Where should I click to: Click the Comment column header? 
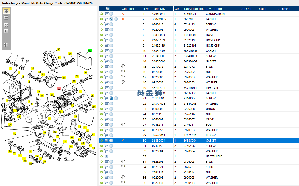pyautogui.click(x=288, y=9)
